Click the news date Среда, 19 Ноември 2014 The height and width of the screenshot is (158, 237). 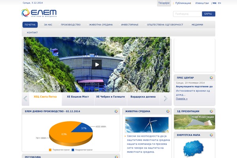190,83
